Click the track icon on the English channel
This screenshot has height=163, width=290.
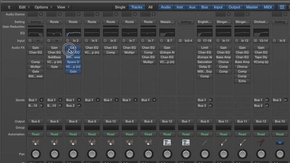tap(204, 143)
